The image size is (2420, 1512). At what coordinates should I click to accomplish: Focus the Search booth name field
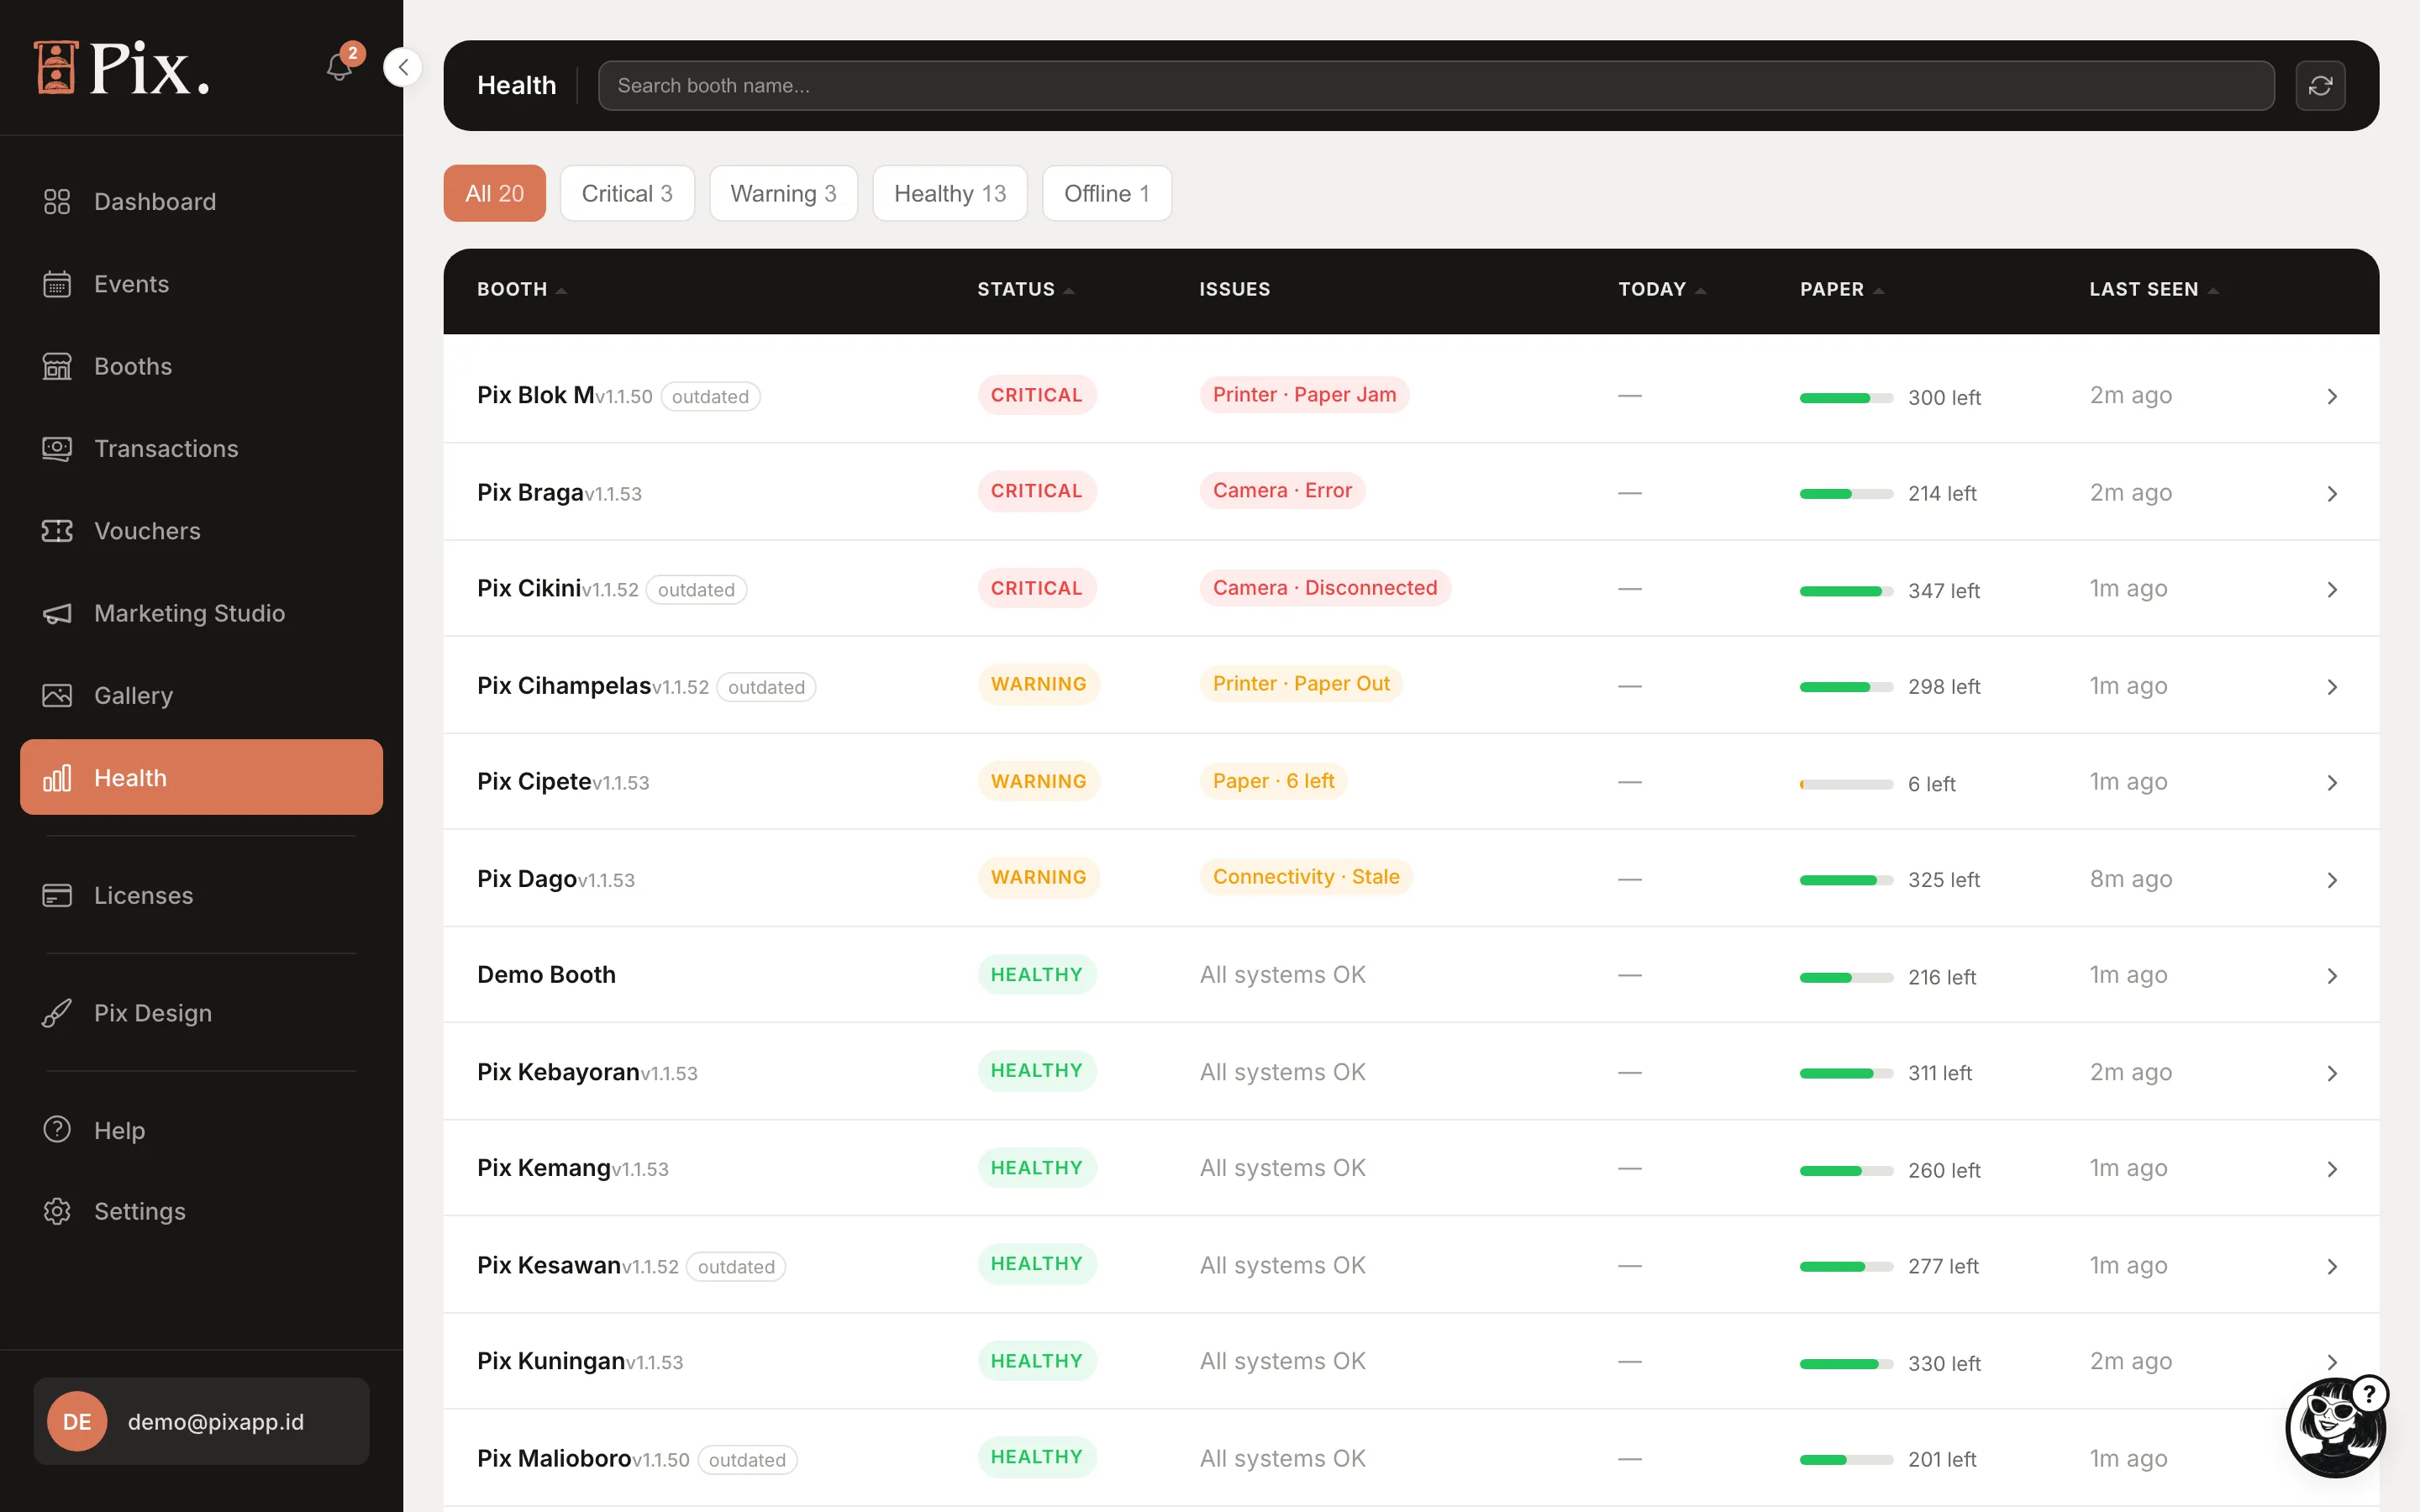[x=1436, y=86]
